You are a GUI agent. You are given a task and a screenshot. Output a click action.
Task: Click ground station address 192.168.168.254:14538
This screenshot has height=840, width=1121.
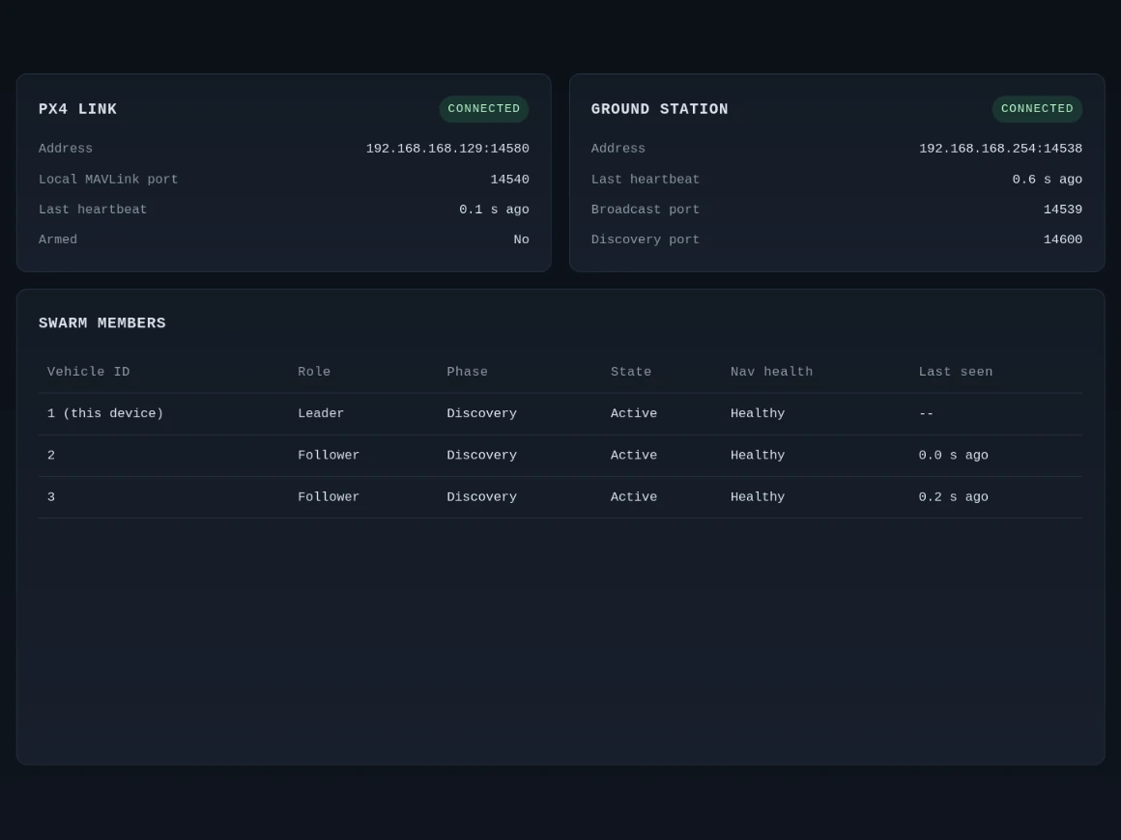1000,149
